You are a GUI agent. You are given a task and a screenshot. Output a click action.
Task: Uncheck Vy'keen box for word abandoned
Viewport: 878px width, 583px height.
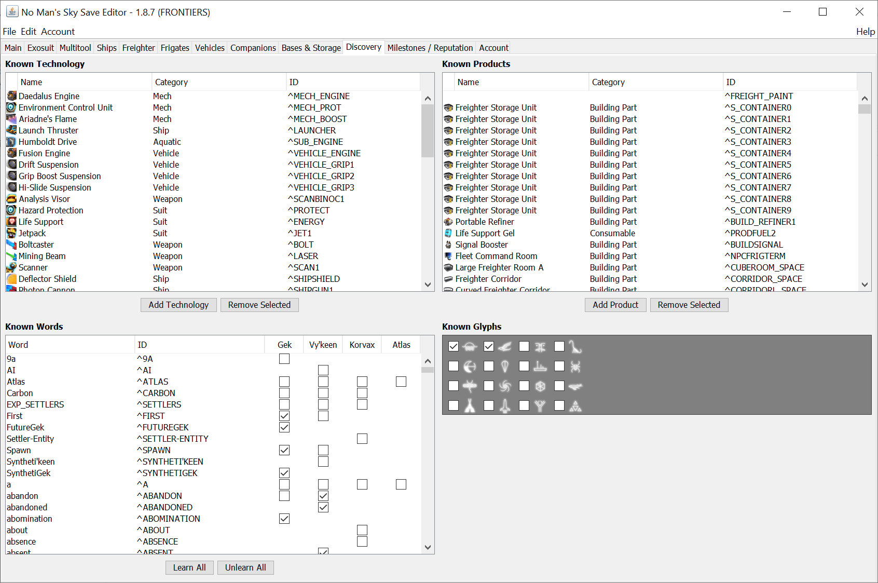point(323,507)
